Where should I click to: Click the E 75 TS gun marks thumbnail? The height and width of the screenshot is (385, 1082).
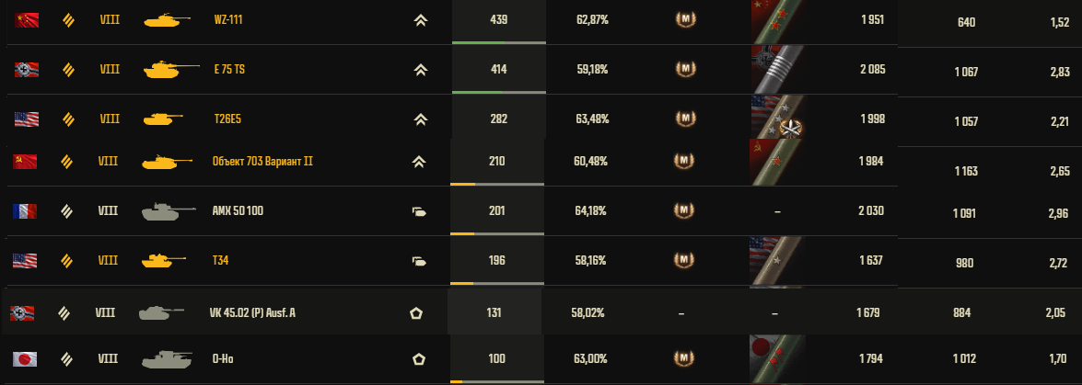click(x=777, y=69)
